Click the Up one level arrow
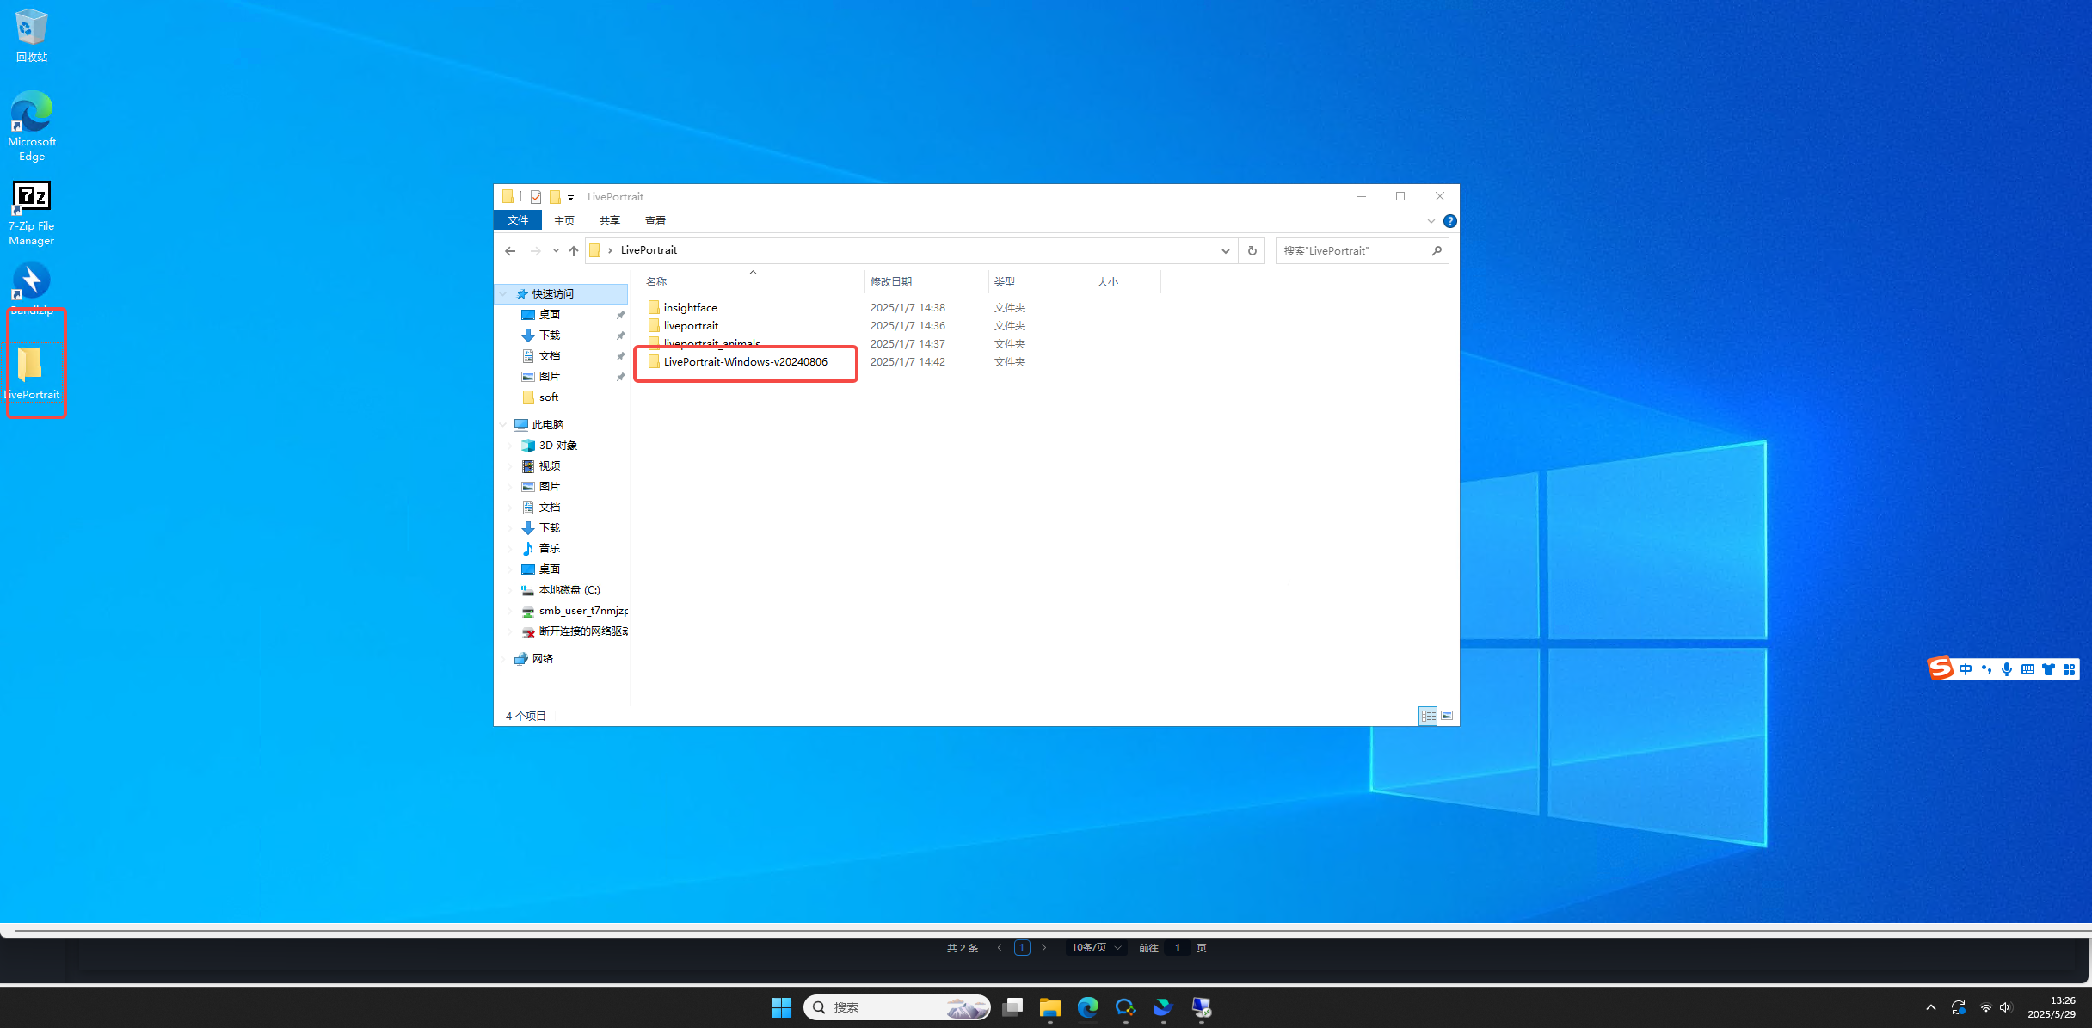 pyautogui.click(x=574, y=251)
